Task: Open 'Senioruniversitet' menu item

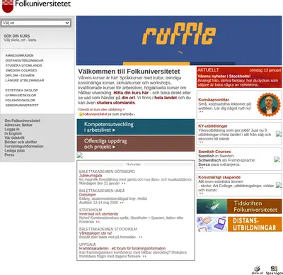Action: pyautogui.click(x=22, y=105)
